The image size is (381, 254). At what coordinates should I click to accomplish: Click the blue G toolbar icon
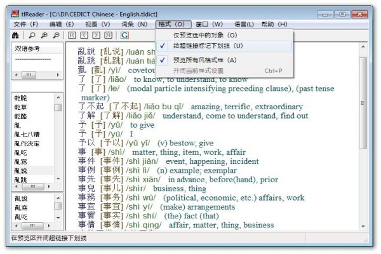click(124, 36)
